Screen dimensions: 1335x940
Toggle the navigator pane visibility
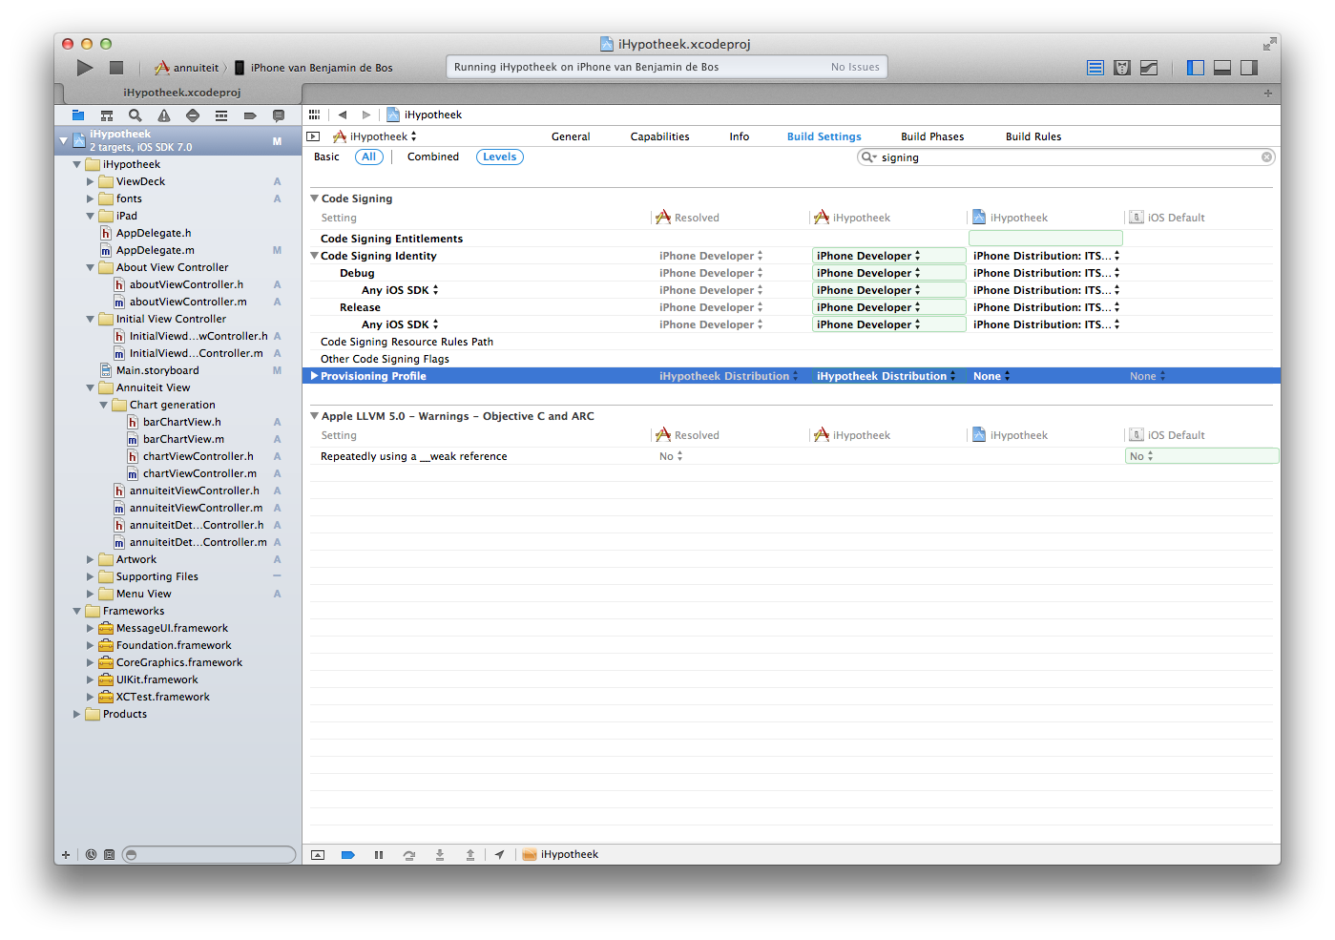1196,68
